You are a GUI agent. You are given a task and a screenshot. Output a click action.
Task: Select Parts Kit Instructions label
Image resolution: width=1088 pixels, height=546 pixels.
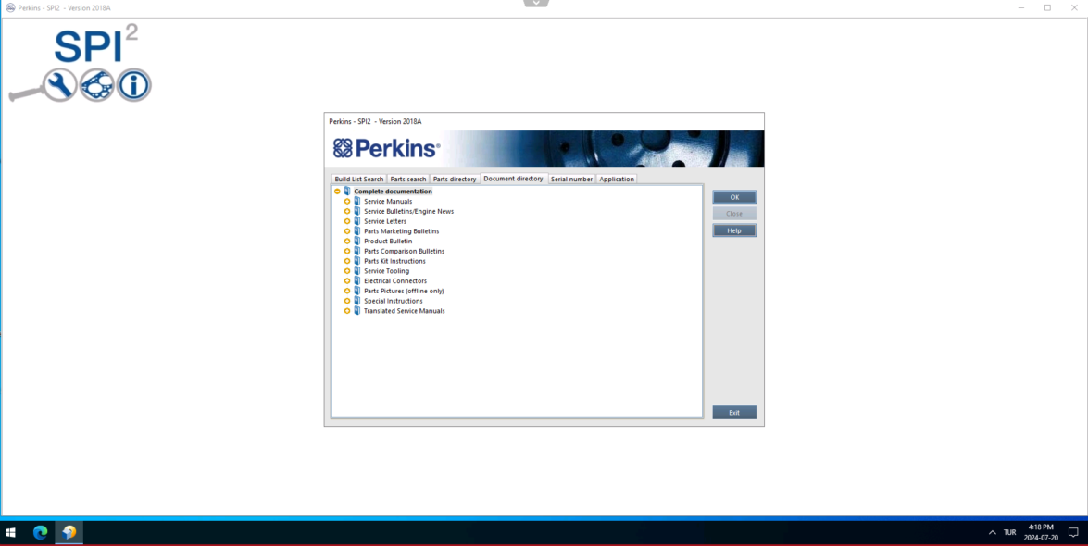click(x=394, y=261)
